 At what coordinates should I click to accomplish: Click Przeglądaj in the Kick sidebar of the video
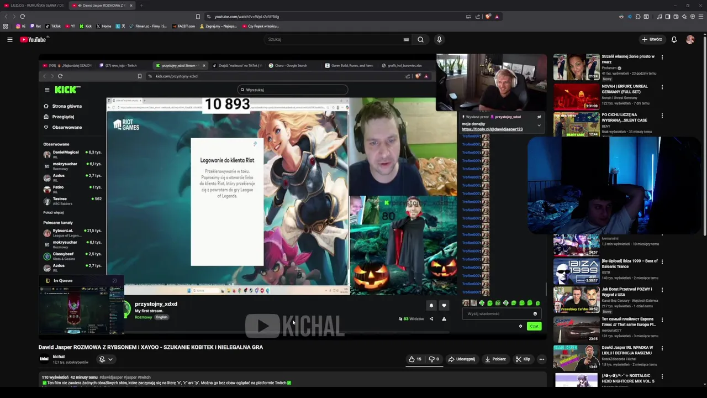(63, 117)
